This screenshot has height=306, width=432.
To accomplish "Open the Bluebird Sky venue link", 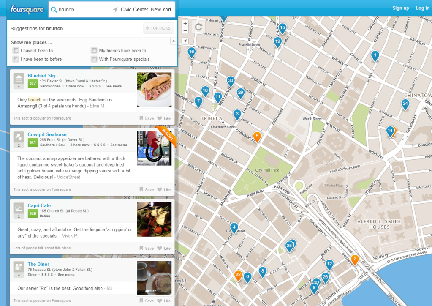I will click(42, 76).
